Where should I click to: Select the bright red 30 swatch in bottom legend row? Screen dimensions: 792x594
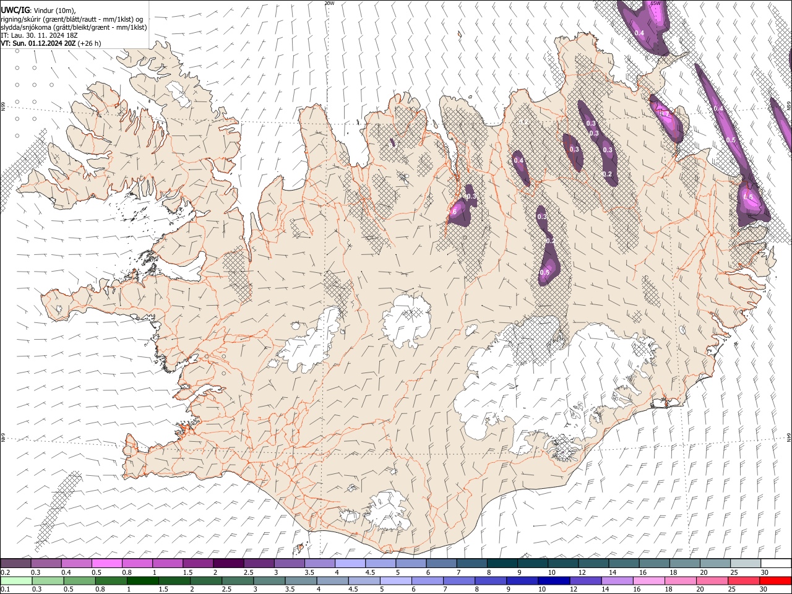(x=775, y=580)
